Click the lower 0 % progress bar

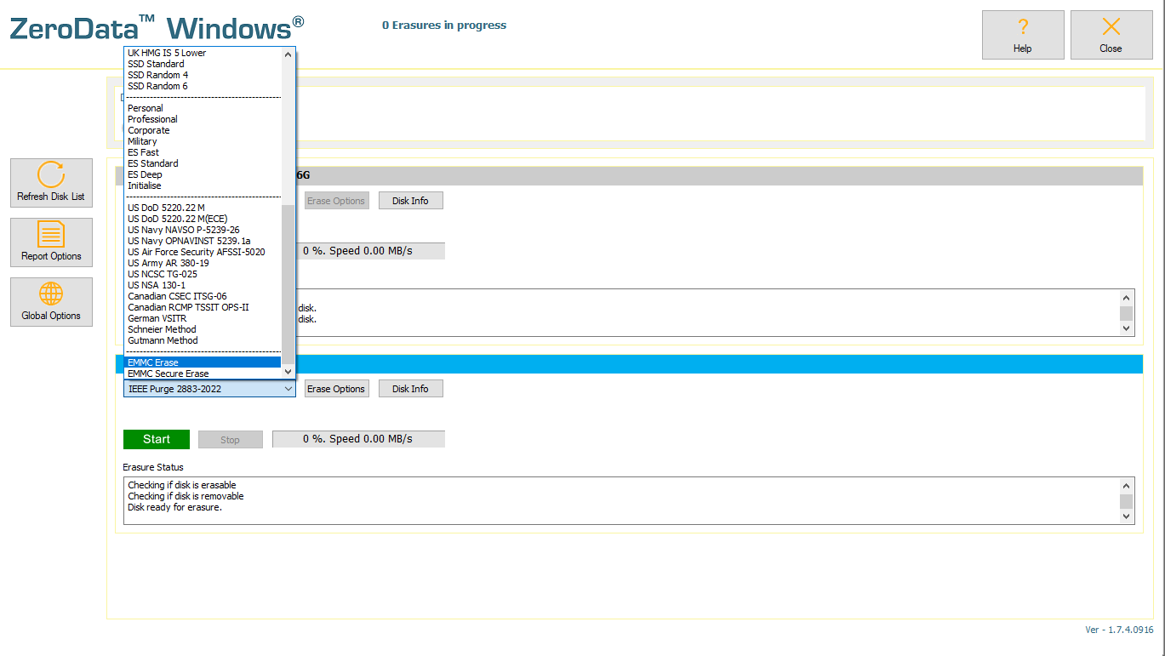(358, 439)
